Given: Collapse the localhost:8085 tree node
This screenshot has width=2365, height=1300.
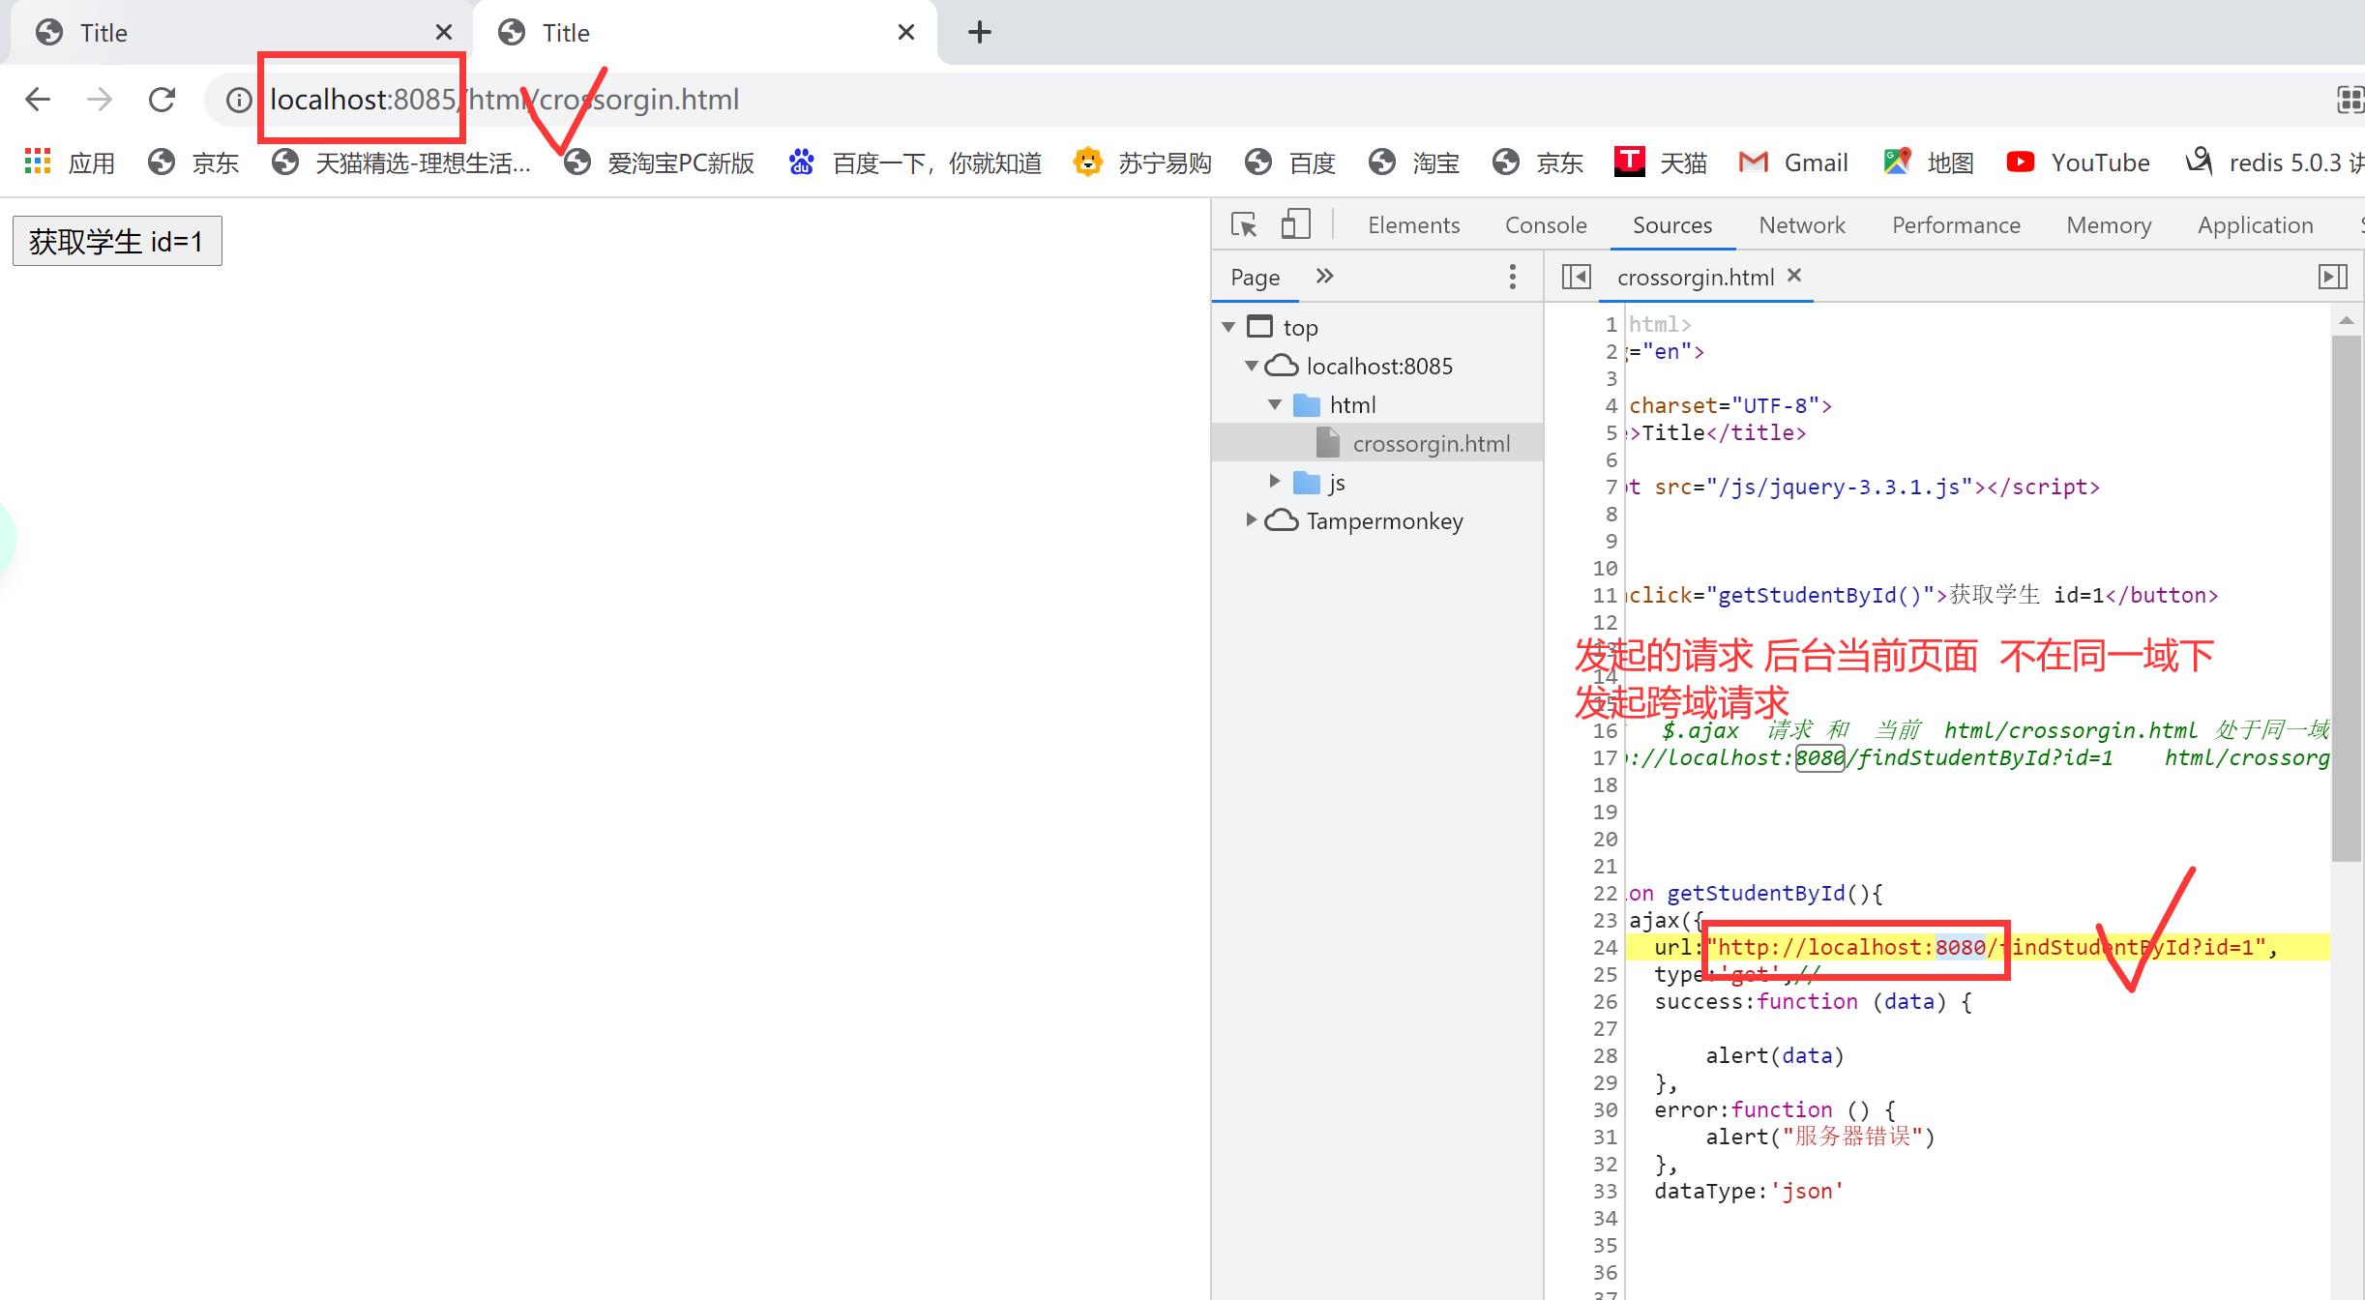Looking at the screenshot, I should coord(1252,366).
